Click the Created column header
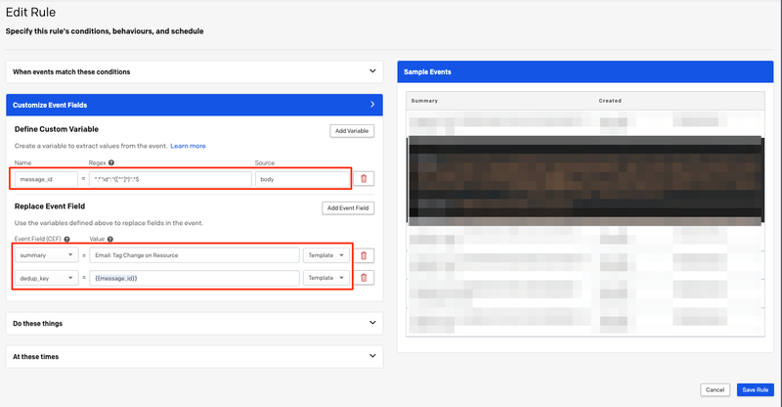This screenshot has width=782, height=407. click(x=610, y=101)
